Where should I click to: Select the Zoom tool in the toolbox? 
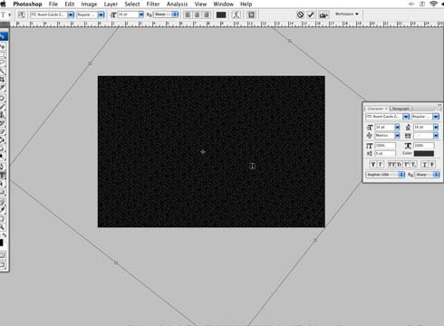(3, 226)
